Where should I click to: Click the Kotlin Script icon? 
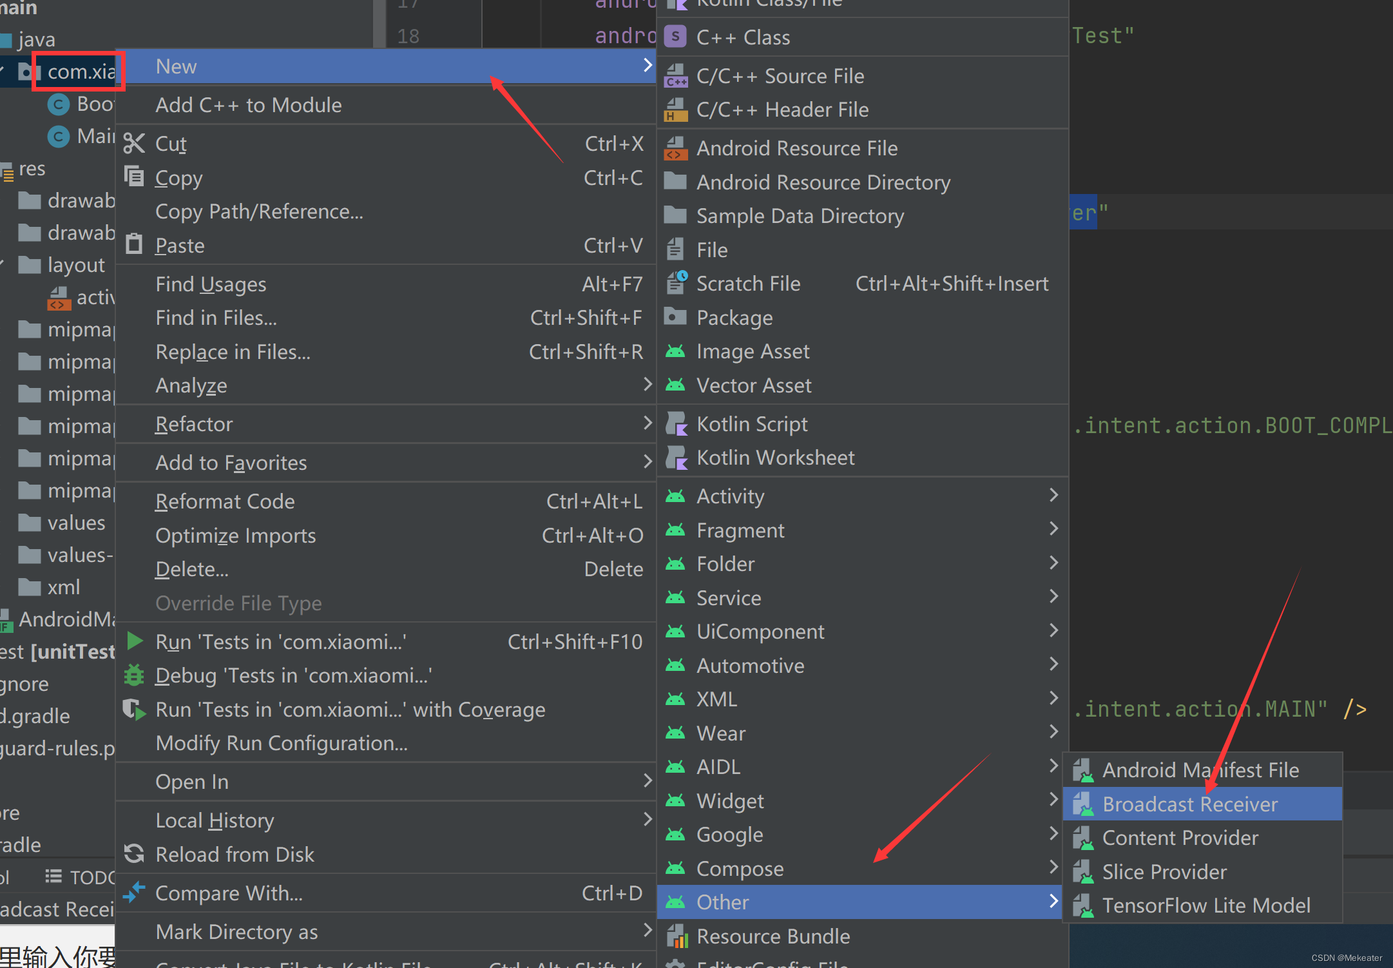click(x=678, y=423)
